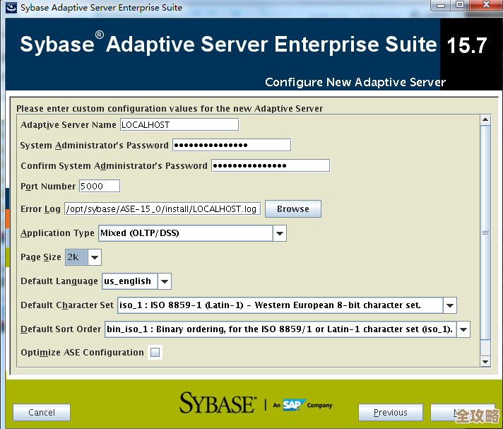The image size is (503, 429).
Task: Open the Default Sort Order dropdown
Action: 463,329
